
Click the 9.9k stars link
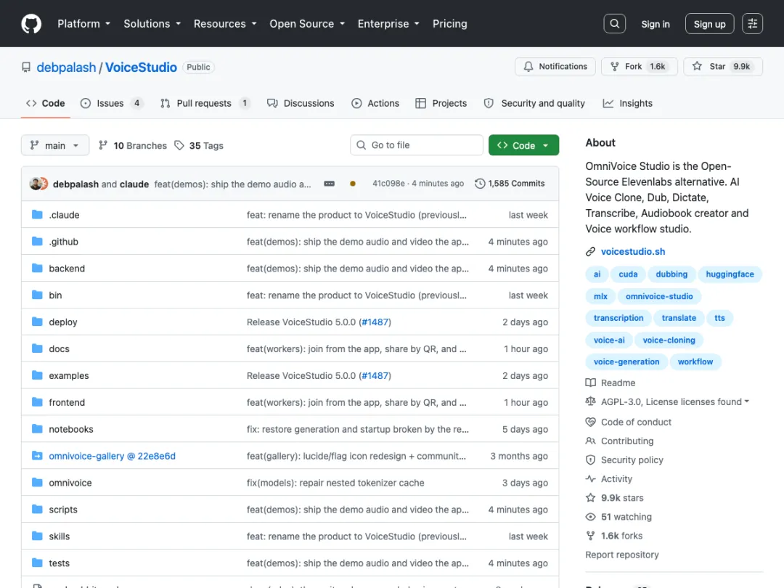coord(622,497)
